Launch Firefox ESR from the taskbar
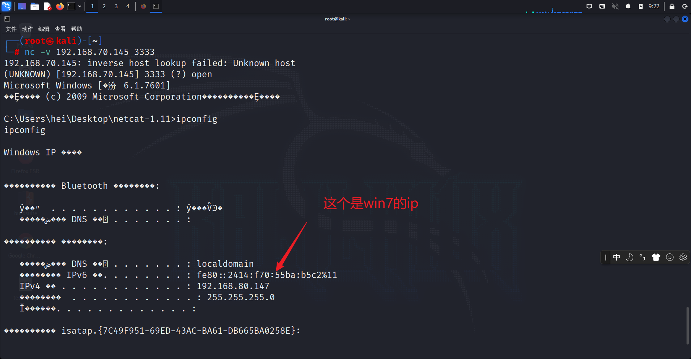Screen dimensions: 691x359 click(60, 6)
